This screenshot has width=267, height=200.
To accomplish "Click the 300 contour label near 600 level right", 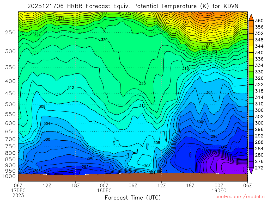I will click(200, 122).
